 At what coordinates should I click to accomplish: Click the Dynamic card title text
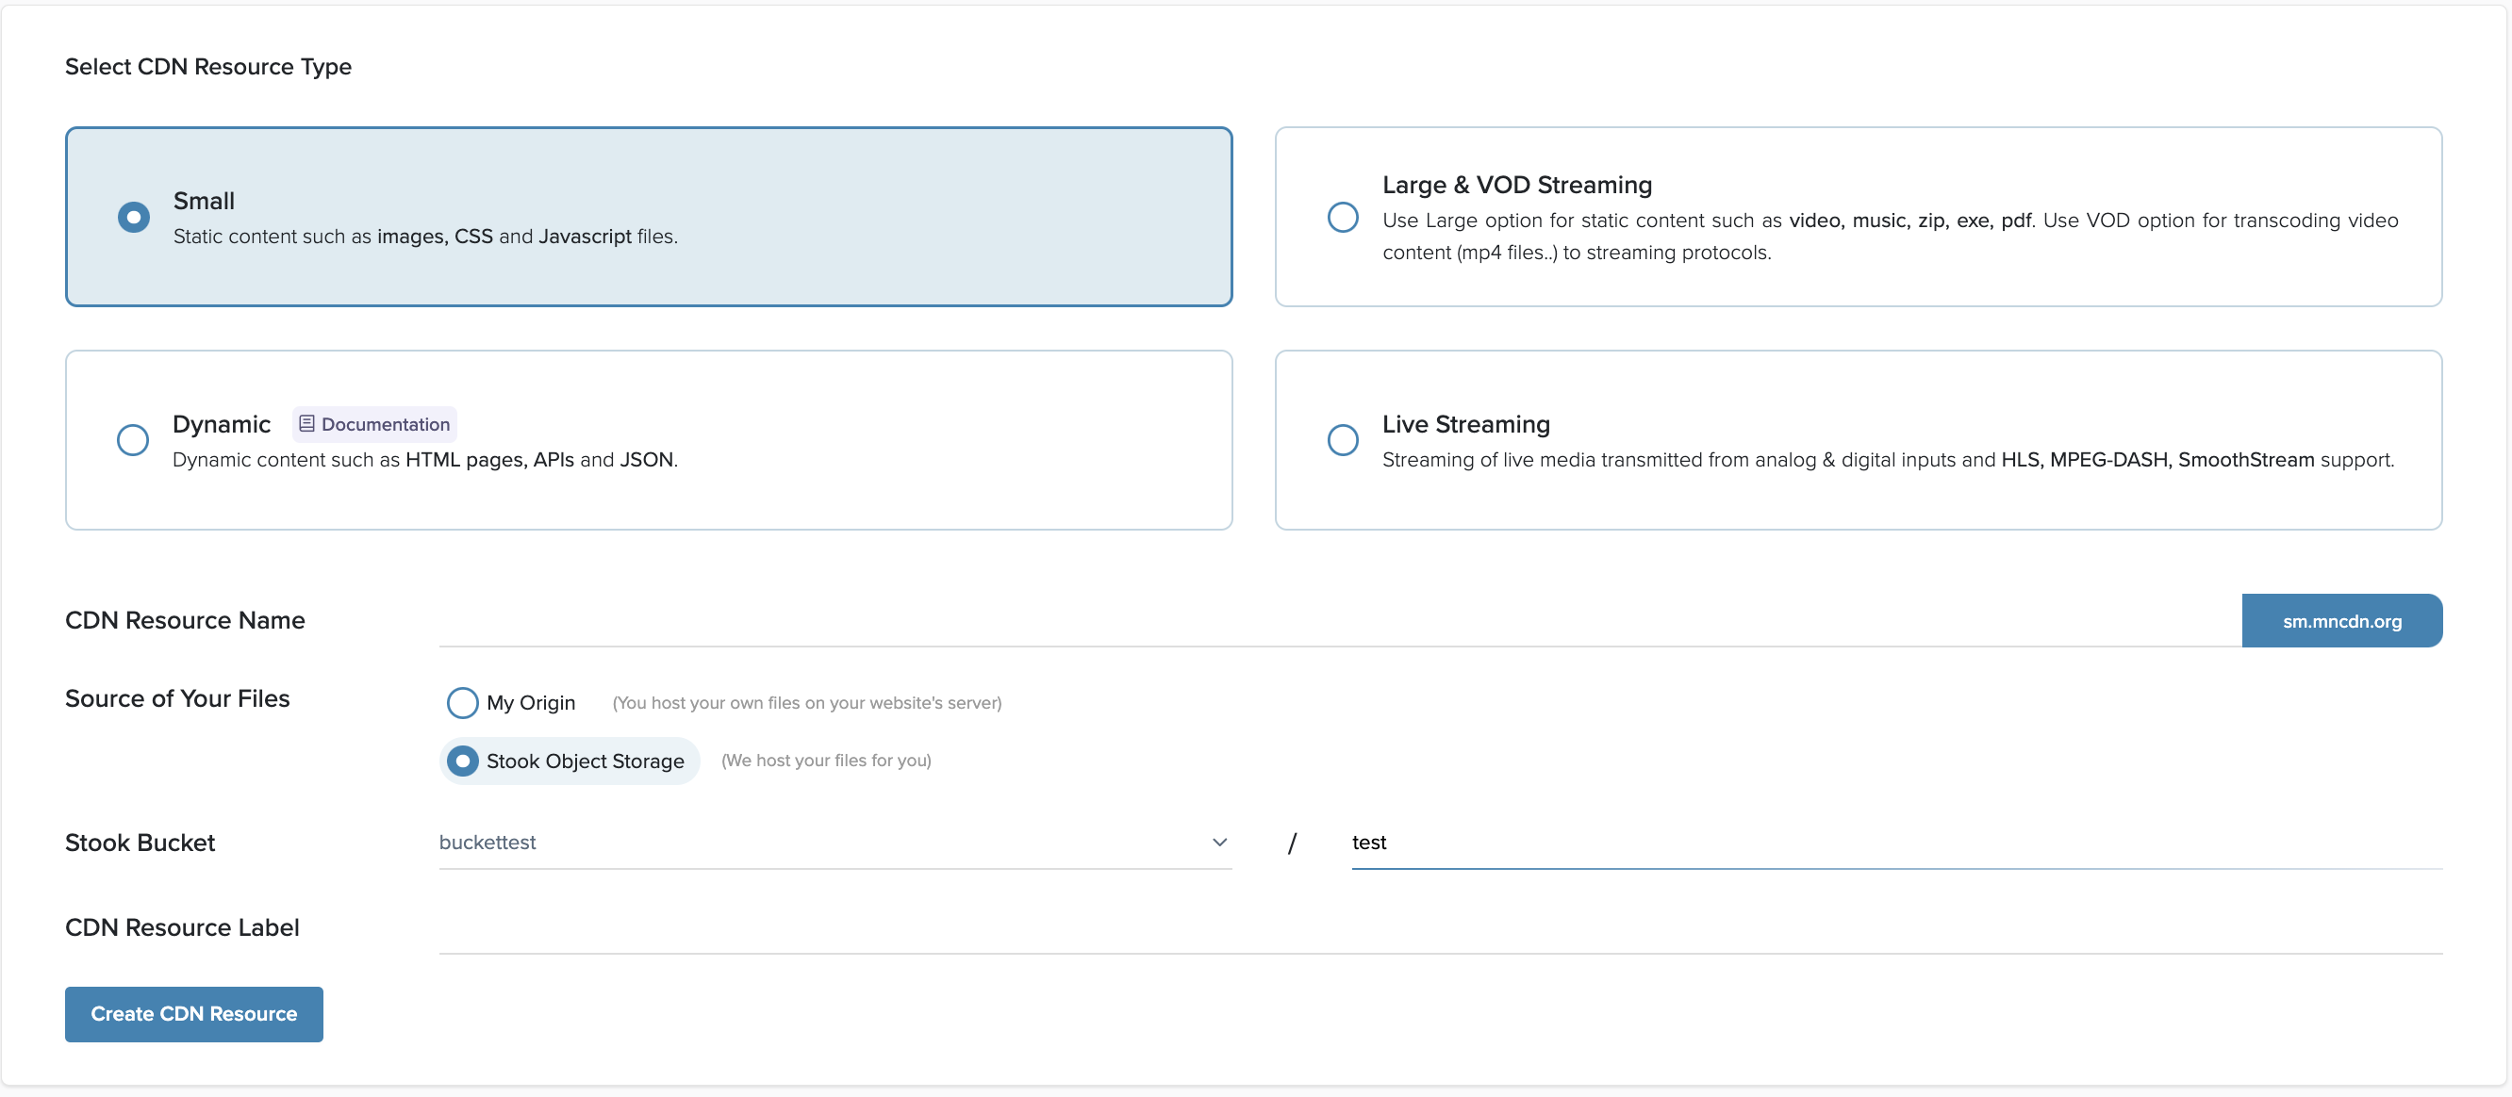click(222, 424)
